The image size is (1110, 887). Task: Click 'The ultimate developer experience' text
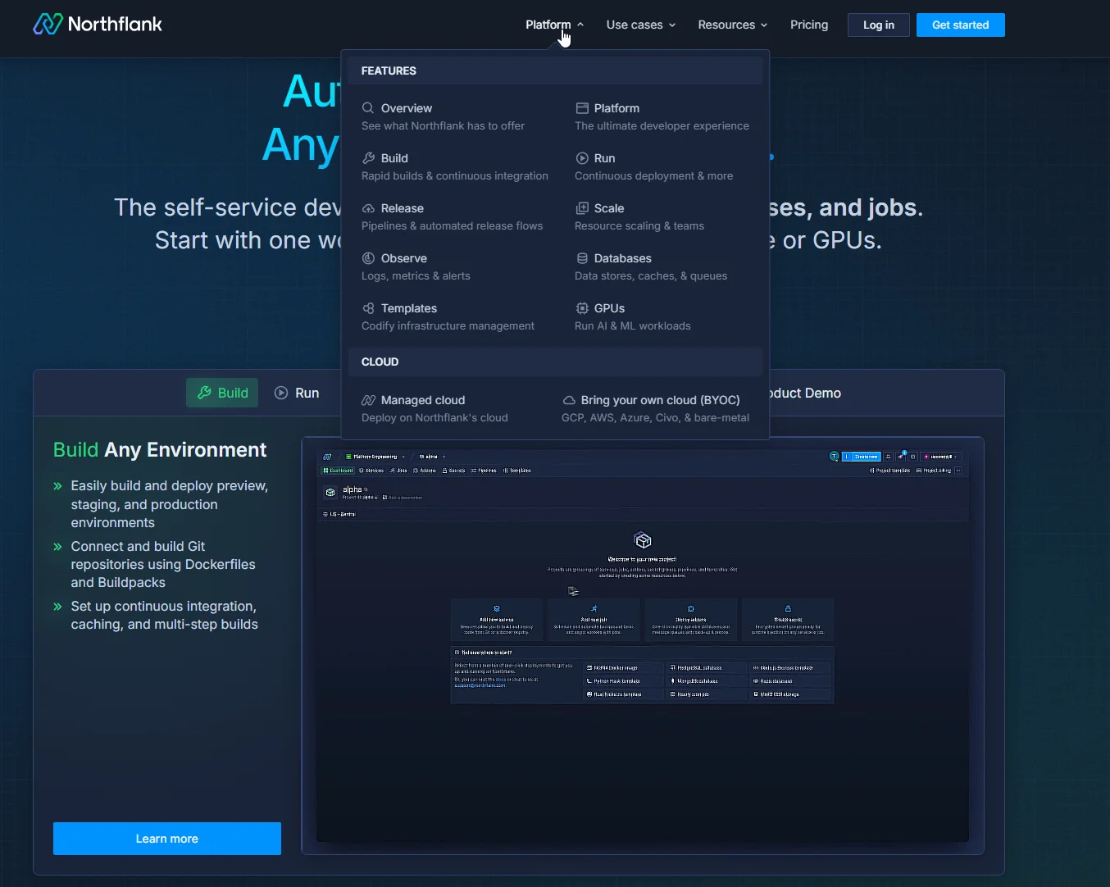point(662,125)
